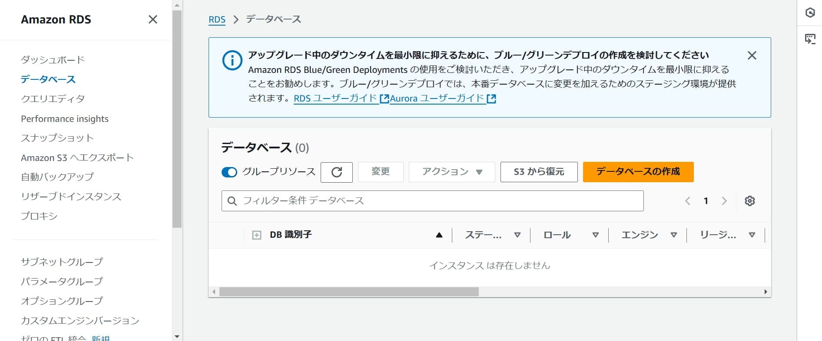Click the 変更 button
Screen dimensions: 822x341
click(381, 172)
